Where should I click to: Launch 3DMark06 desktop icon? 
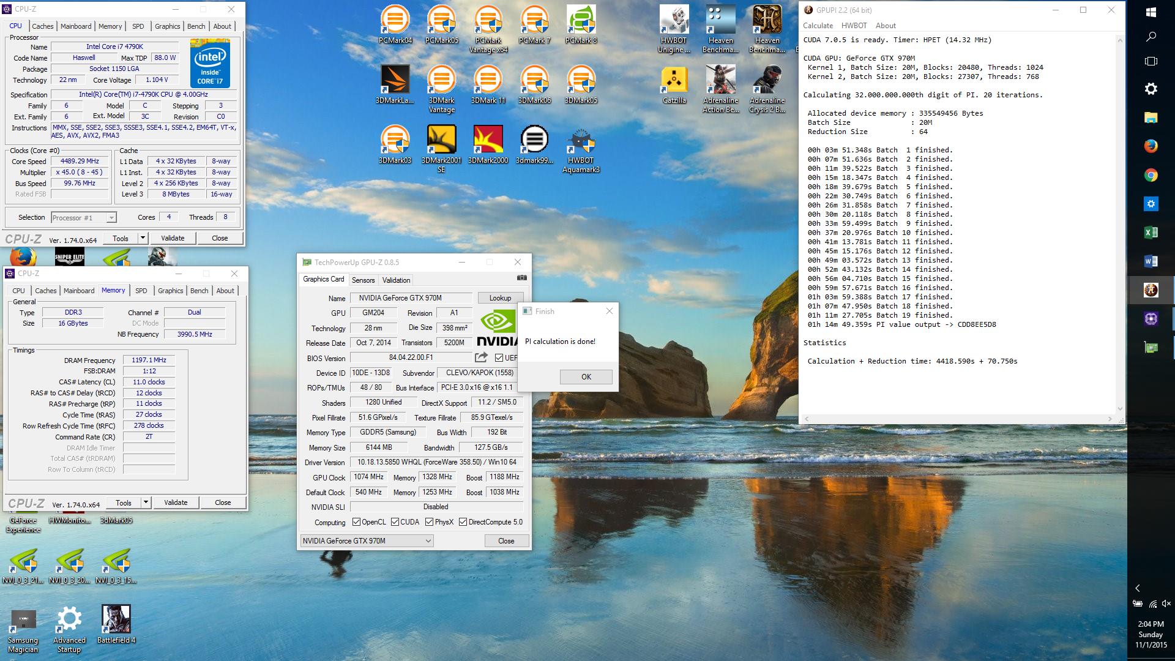click(534, 84)
